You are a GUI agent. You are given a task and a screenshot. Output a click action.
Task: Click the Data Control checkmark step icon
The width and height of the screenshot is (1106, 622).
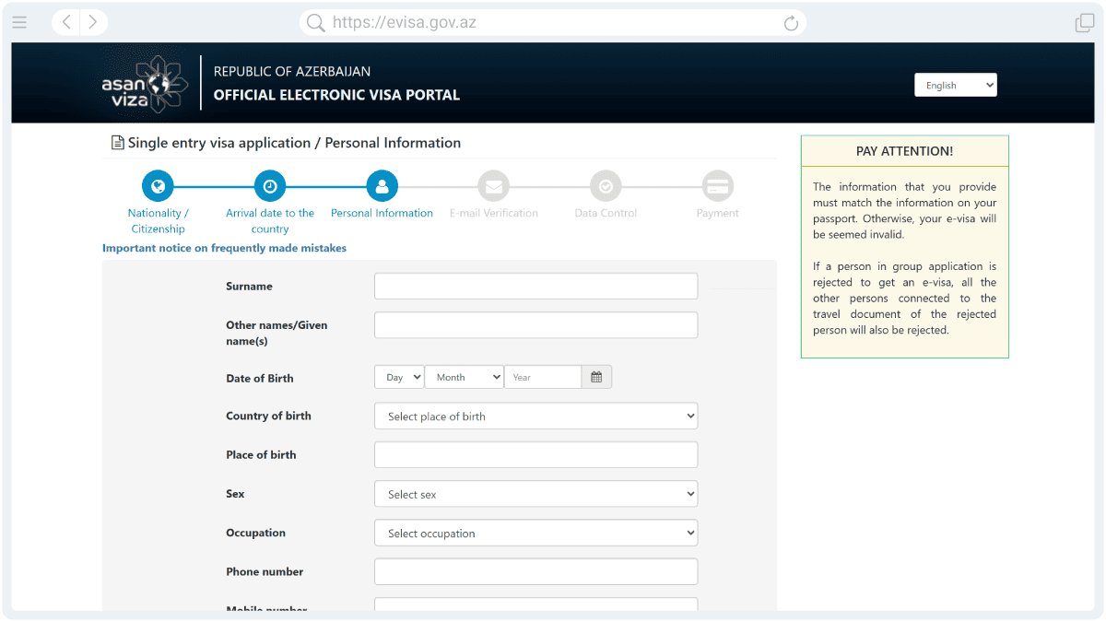tap(606, 186)
